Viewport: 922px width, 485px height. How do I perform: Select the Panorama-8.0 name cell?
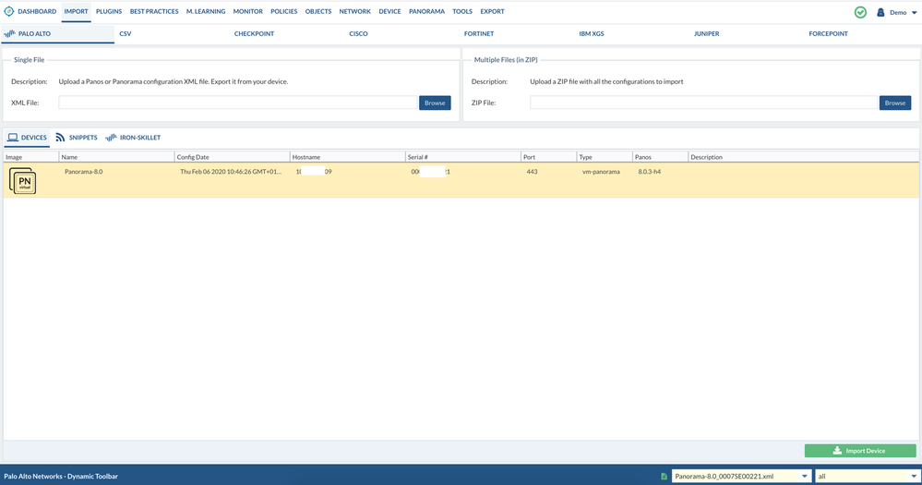tap(83, 172)
